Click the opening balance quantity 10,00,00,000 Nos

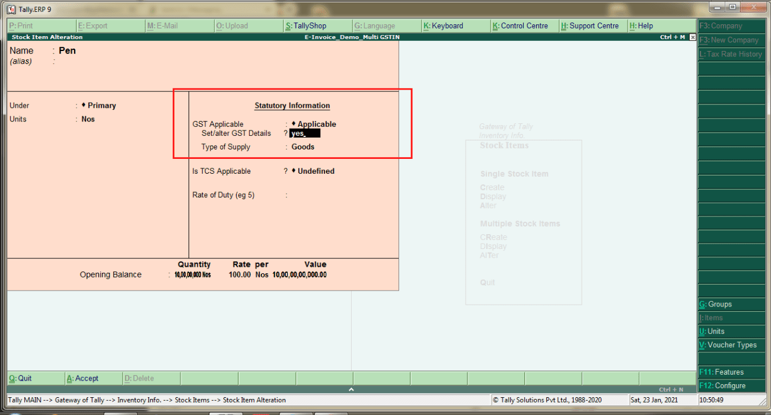[193, 275]
